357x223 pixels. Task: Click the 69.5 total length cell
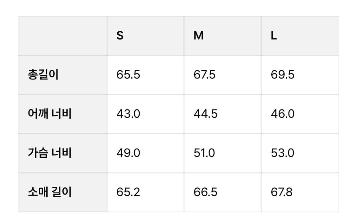[300, 75]
